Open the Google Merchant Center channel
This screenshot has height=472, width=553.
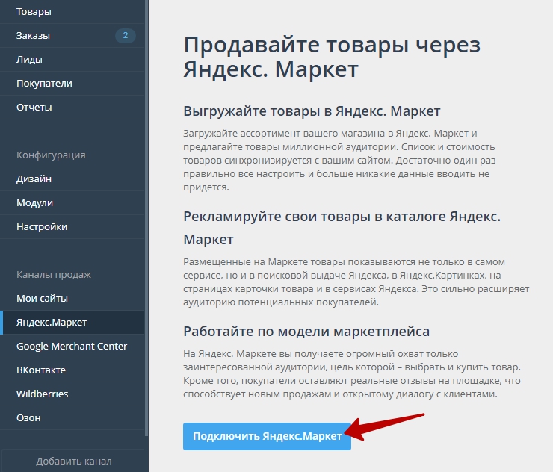(x=72, y=346)
